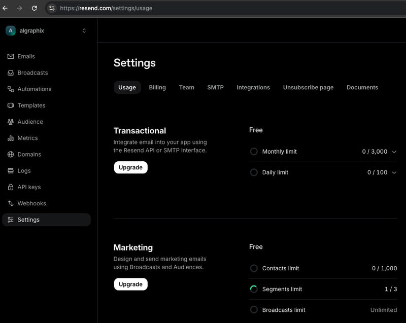This screenshot has width=406, height=323.
Task: Click the Segments limit progress ring
Action: (254, 289)
